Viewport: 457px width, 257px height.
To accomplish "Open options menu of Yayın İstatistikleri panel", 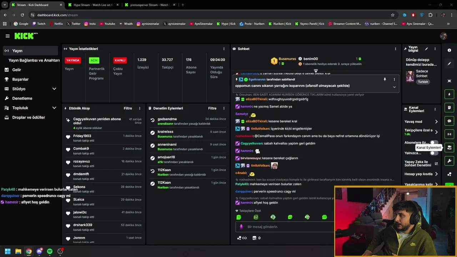I will pyautogui.click(x=224, y=49).
